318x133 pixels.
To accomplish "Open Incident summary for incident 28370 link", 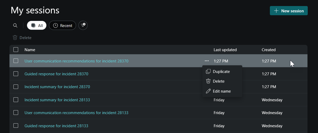I will (57, 87).
